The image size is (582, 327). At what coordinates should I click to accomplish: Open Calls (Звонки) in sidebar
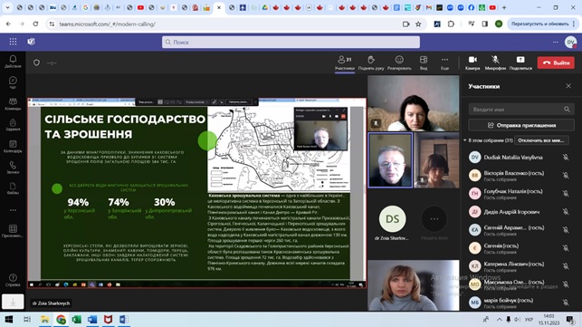(13, 168)
